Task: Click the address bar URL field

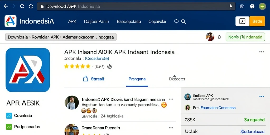Action: [x=136, y=7]
